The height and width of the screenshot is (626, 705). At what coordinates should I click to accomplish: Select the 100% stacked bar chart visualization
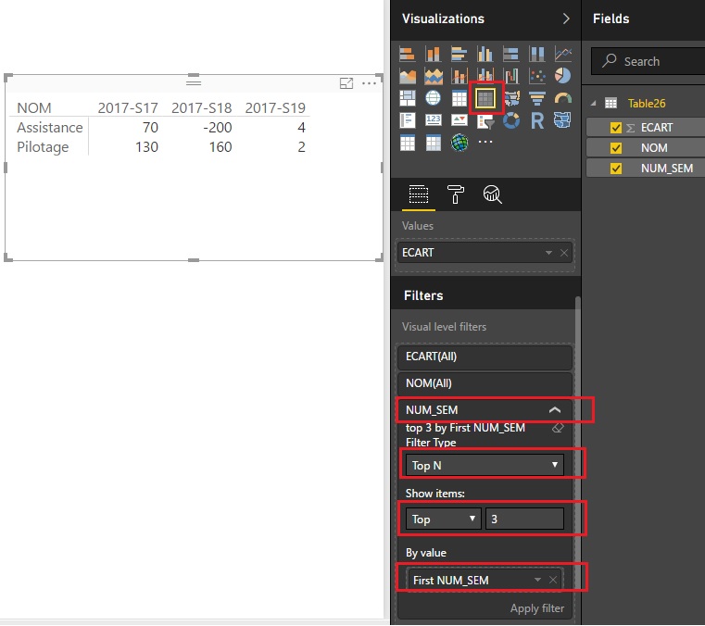coord(510,54)
